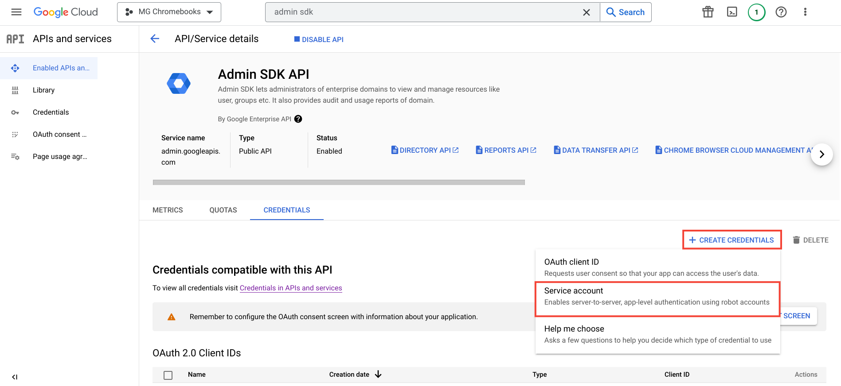This screenshot has width=841, height=386.
Task: Open REPORTS API documentation link
Action: 506,151
